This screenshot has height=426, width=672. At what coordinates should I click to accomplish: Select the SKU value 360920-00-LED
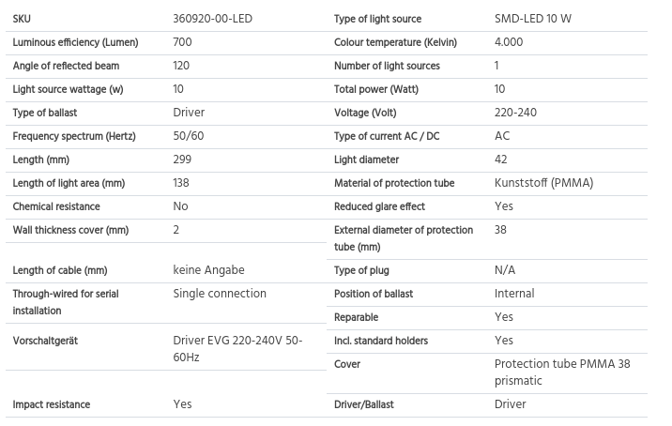pos(212,19)
